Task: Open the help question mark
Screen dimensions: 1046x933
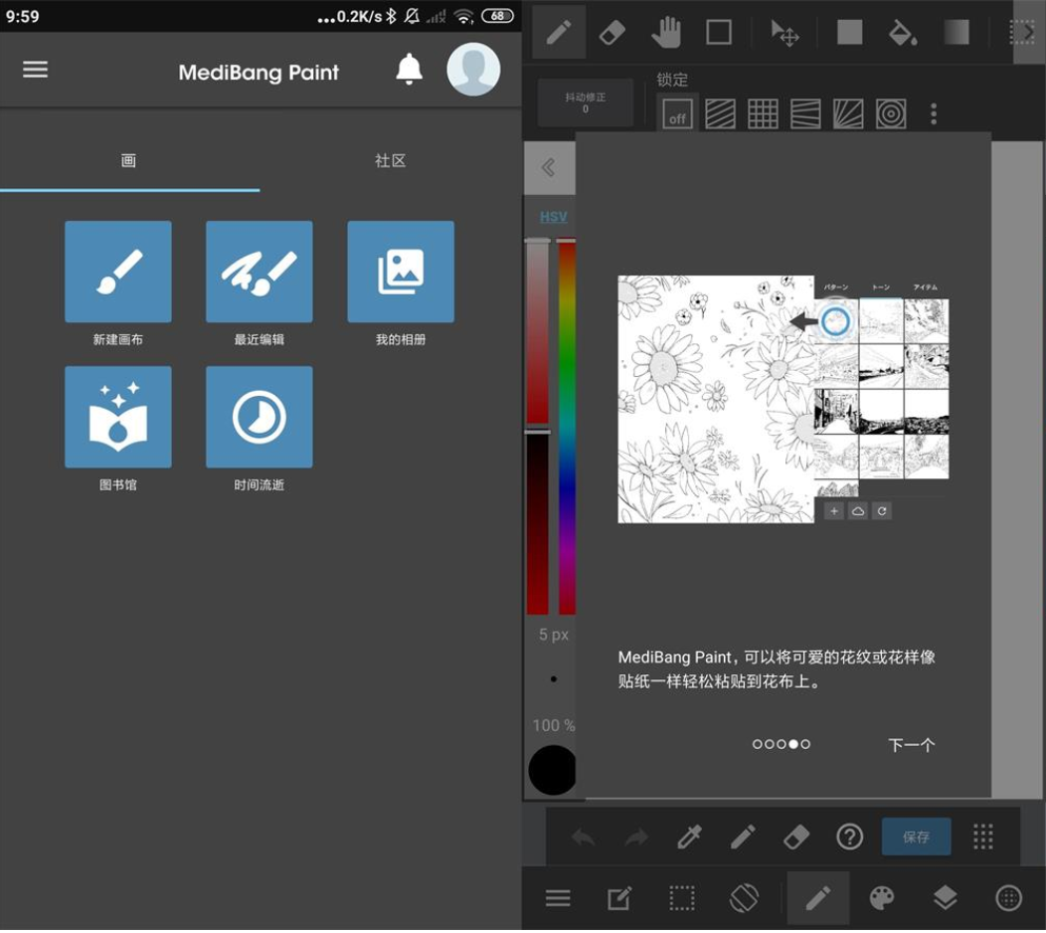Action: [849, 837]
